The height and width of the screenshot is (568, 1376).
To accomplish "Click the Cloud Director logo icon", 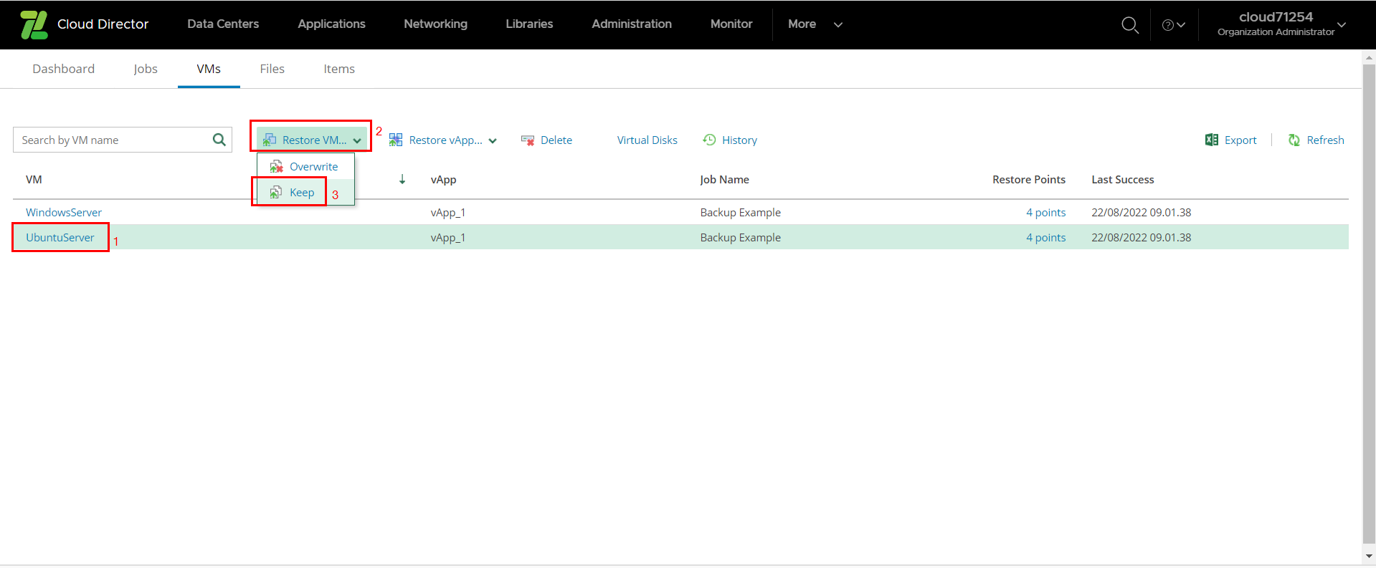I will [34, 24].
